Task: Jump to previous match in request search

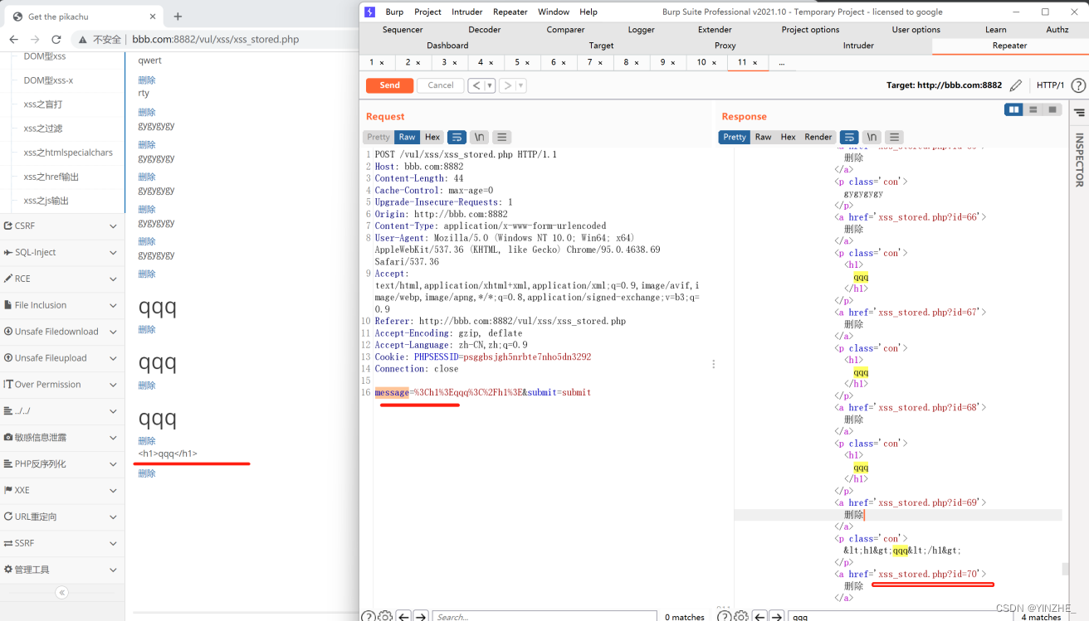Action: (403, 616)
